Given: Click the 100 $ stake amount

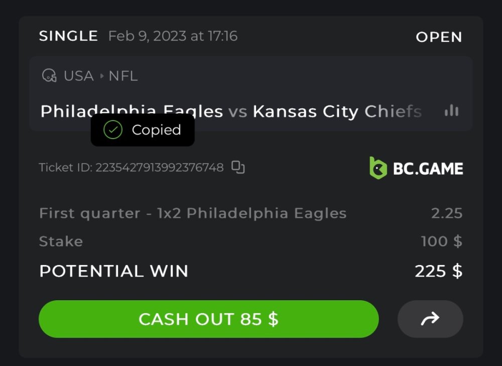Looking at the screenshot, I should [441, 241].
